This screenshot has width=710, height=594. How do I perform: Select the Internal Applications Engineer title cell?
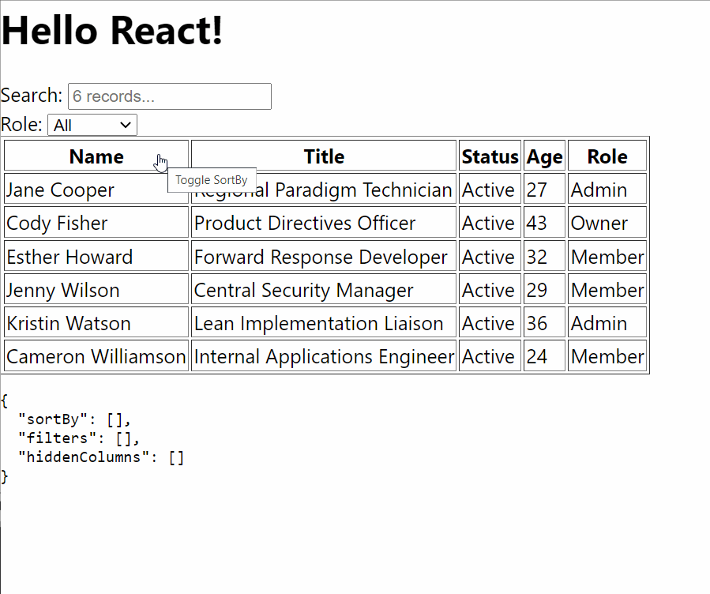click(x=324, y=355)
